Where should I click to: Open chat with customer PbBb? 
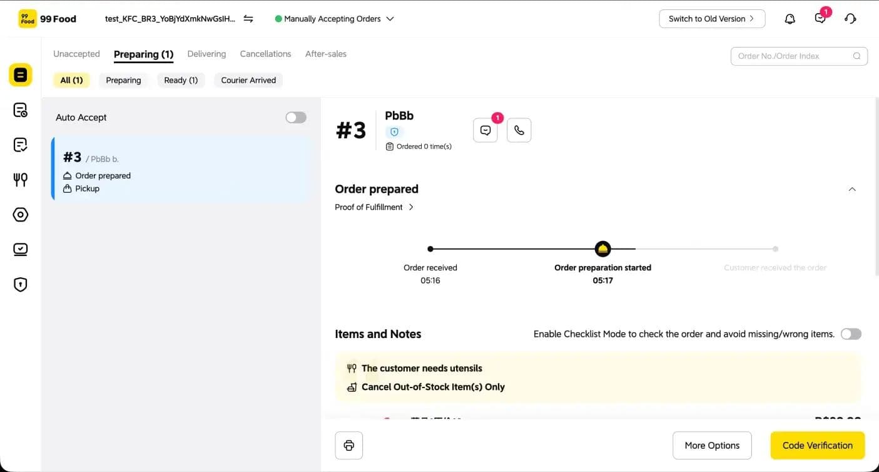[x=485, y=130]
